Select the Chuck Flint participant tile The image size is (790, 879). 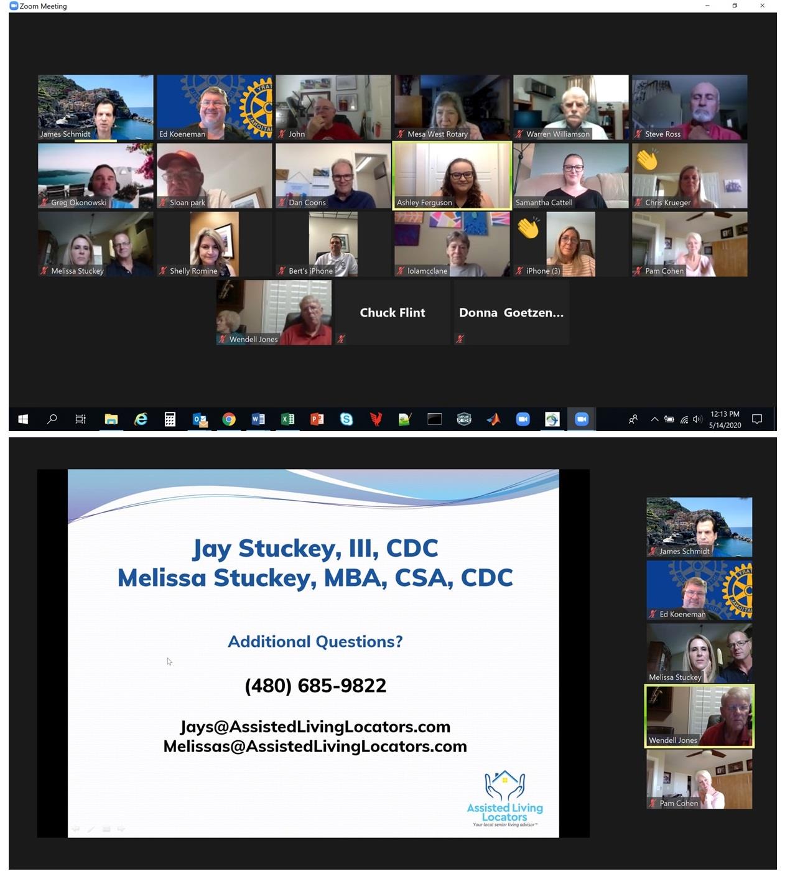click(x=393, y=312)
